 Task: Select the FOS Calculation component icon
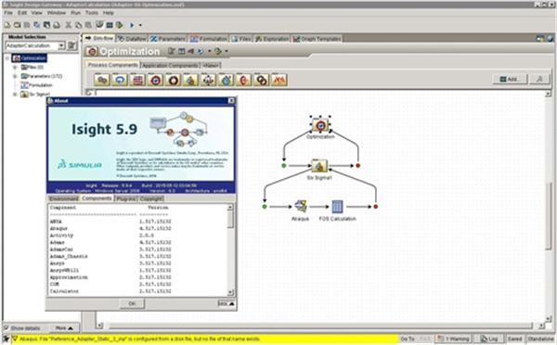coord(337,207)
